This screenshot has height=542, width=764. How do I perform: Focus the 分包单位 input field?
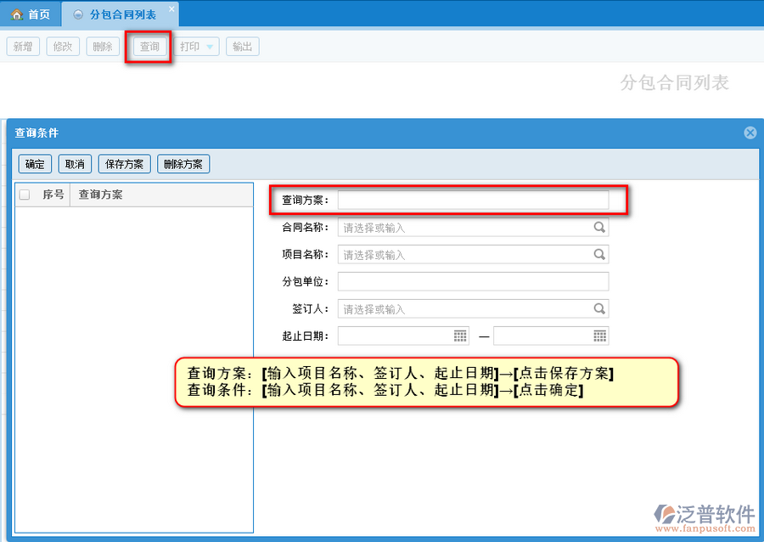pos(473,282)
